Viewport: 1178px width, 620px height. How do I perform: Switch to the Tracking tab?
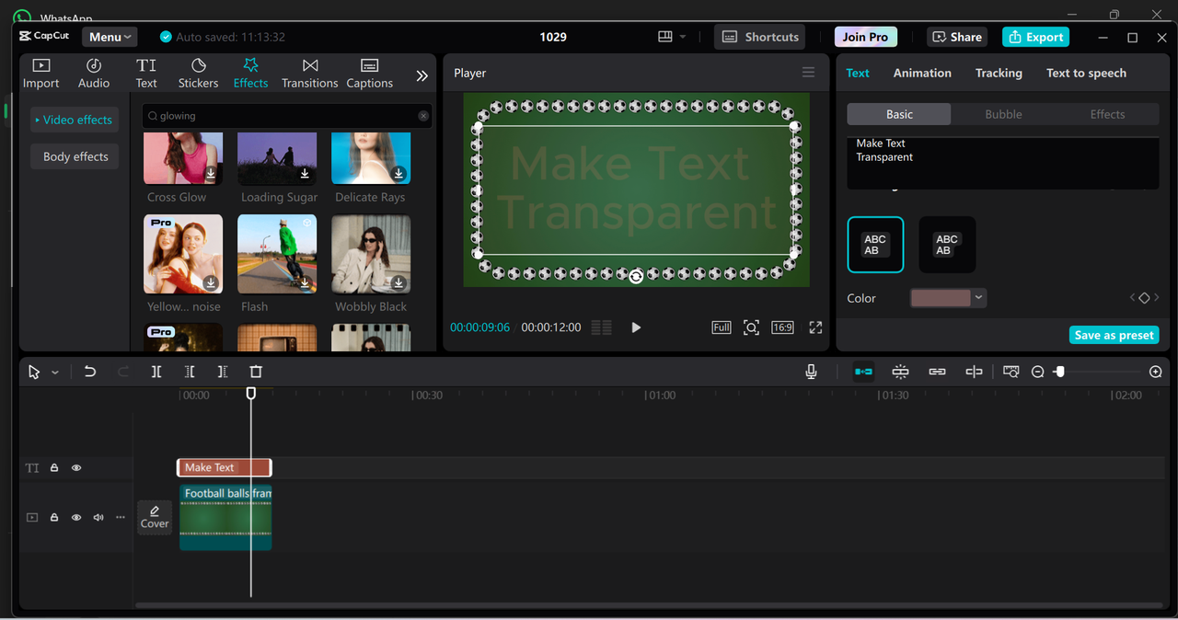(999, 73)
